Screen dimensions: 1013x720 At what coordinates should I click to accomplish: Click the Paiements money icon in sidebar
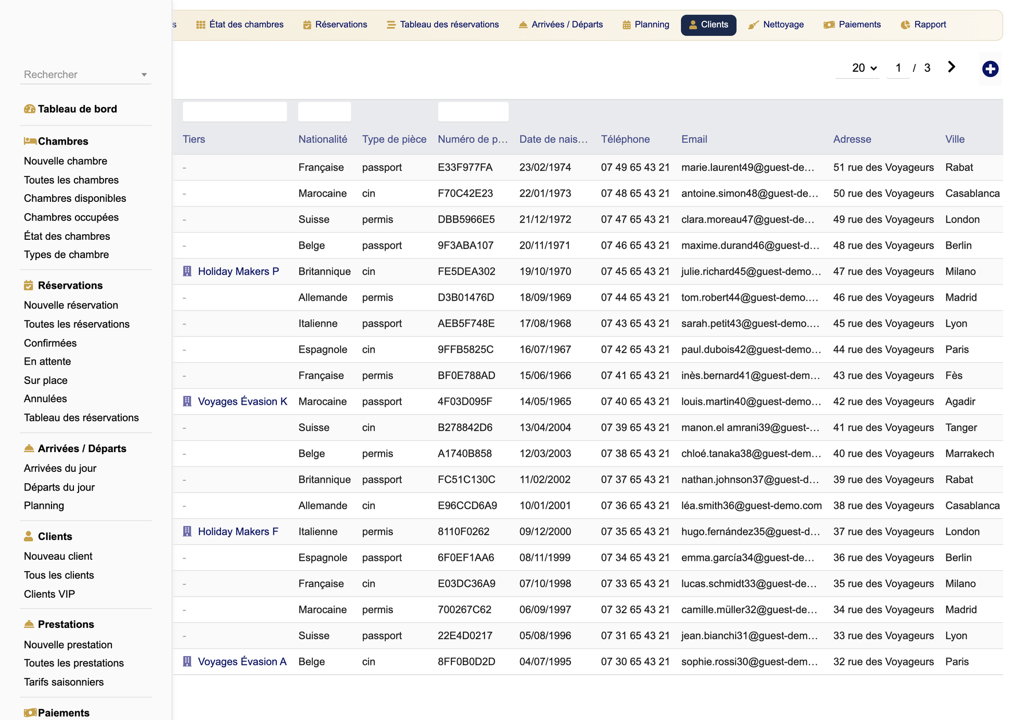tap(30, 712)
